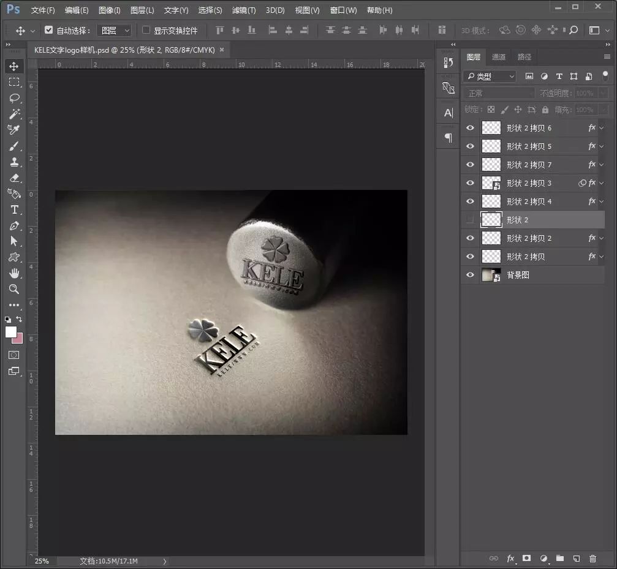Select the Magic Wand tool

click(x=14, y=114)
